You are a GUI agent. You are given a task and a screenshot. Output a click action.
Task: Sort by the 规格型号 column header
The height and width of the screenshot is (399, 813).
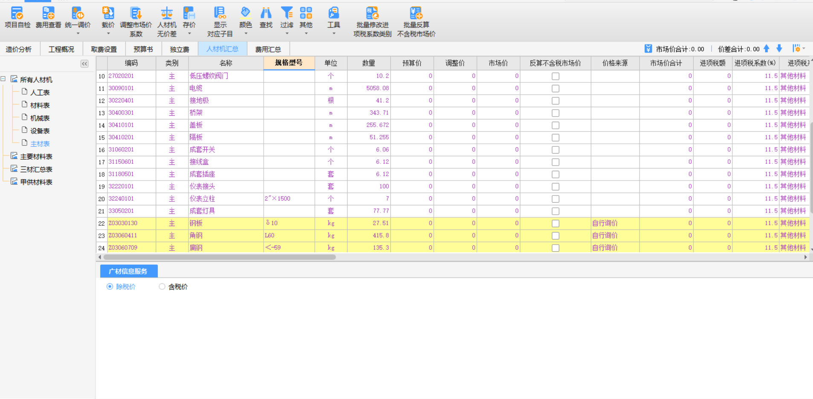[x=289, y=63]
